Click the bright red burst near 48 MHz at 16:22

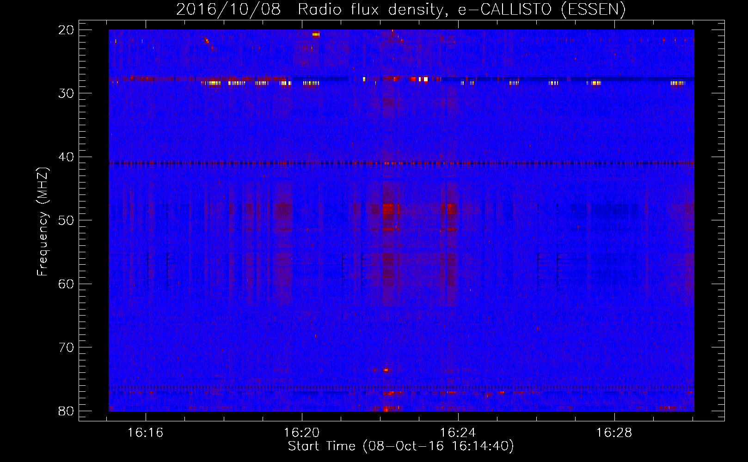(x=388, y=209)
